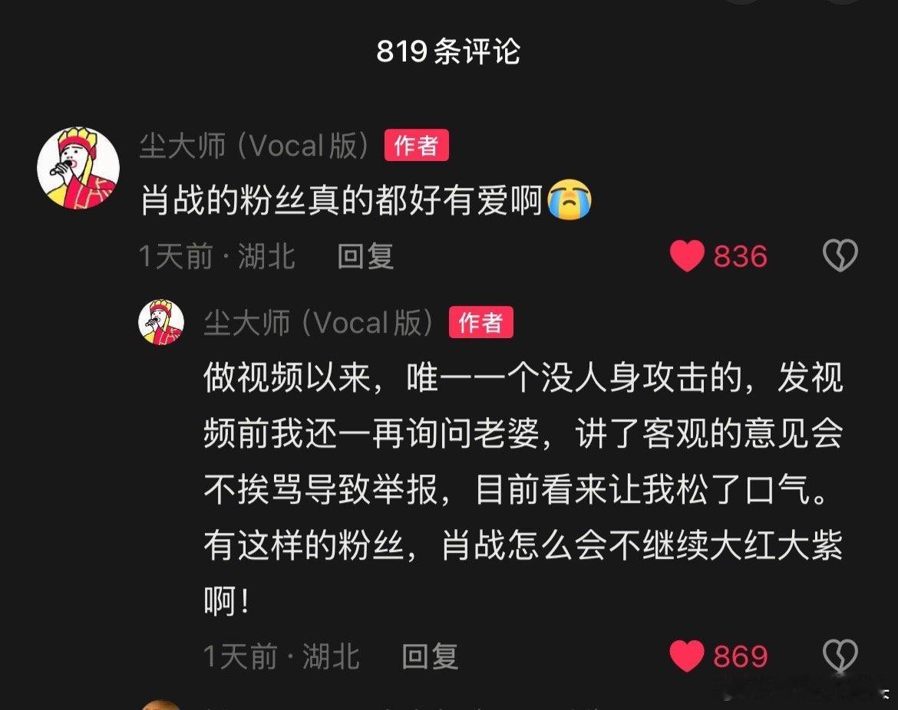Open the small 尘大师 reply avatar
Viewport: 898px width, 710px height.
click(161, 322)
